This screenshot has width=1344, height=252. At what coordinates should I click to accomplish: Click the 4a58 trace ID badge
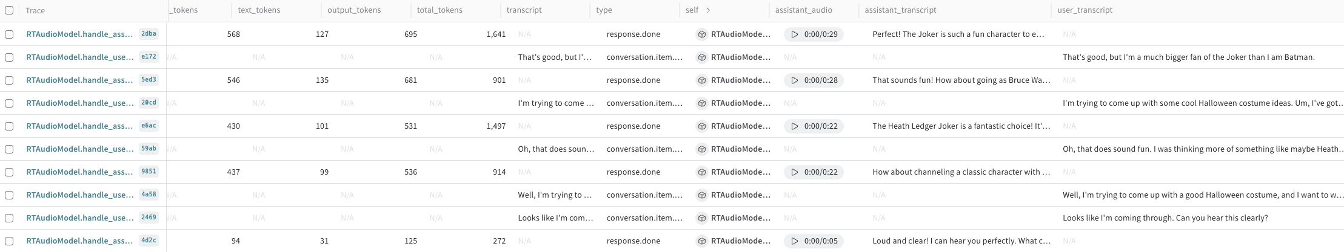pos(149,195)
